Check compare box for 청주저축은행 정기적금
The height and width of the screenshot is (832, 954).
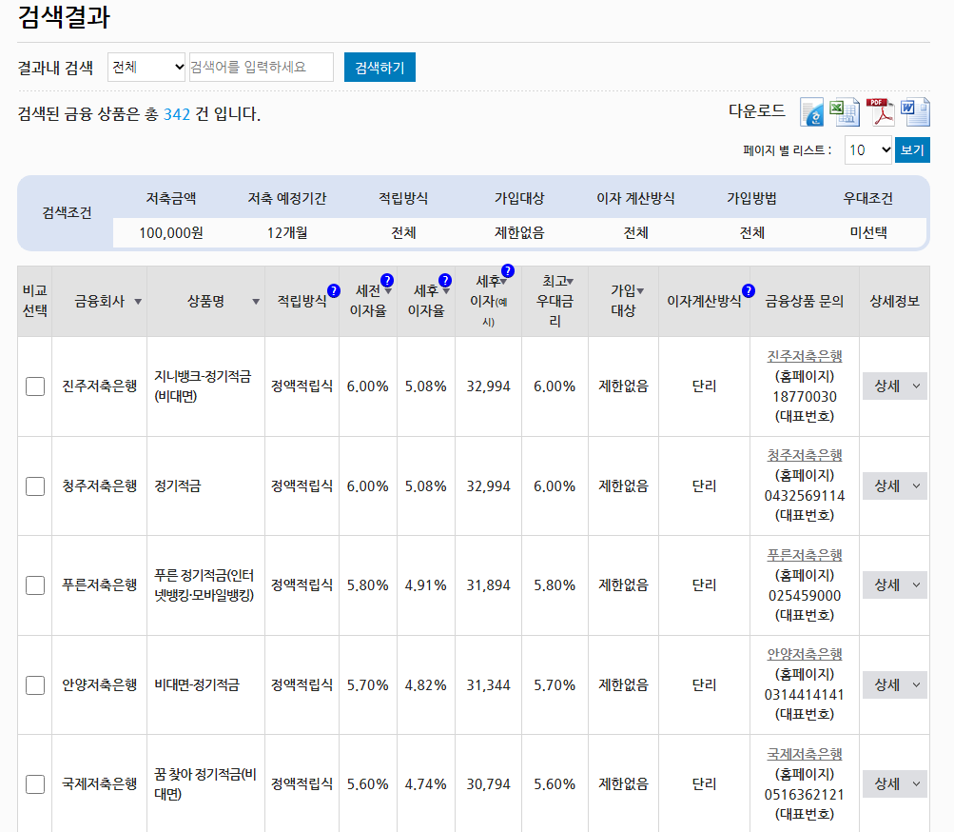point(34,485)
